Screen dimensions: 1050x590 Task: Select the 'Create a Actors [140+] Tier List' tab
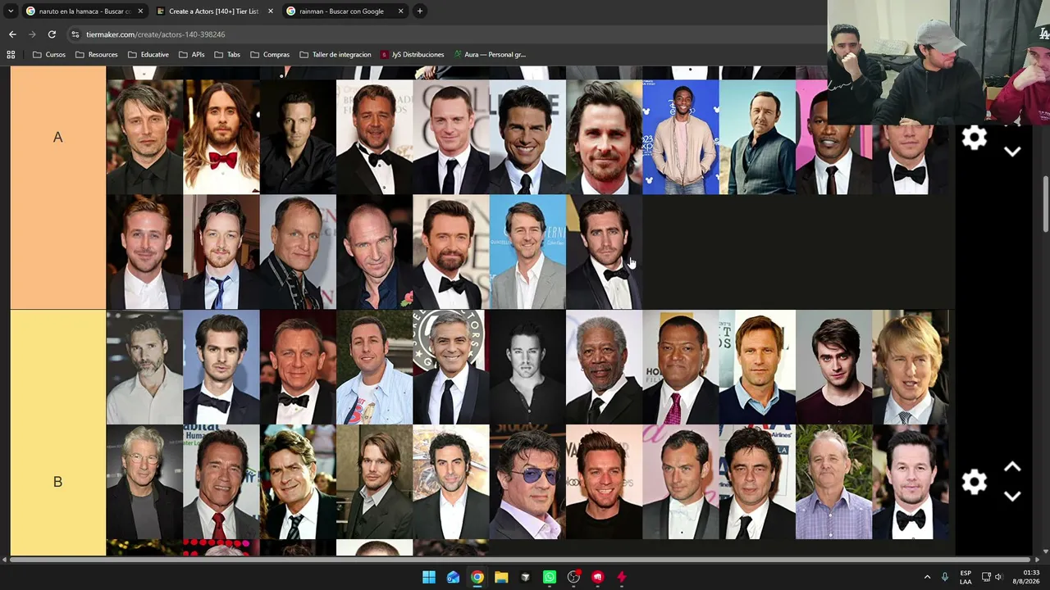point(213,11)
